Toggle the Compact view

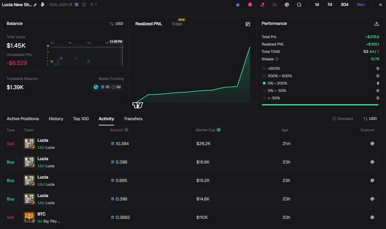coord(343,119)
